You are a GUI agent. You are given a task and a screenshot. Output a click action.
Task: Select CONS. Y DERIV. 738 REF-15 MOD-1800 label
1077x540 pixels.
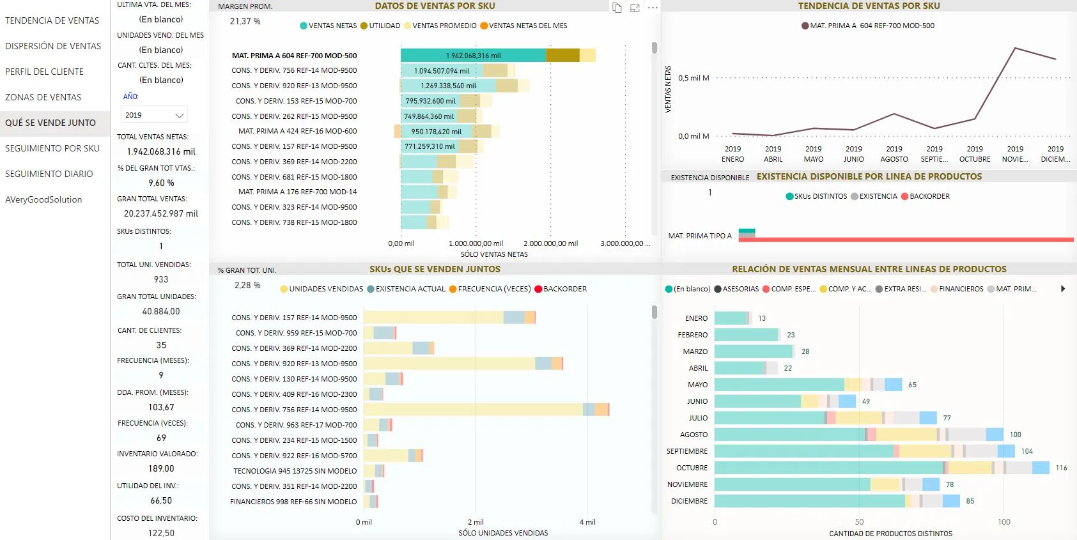pos(294,222)
